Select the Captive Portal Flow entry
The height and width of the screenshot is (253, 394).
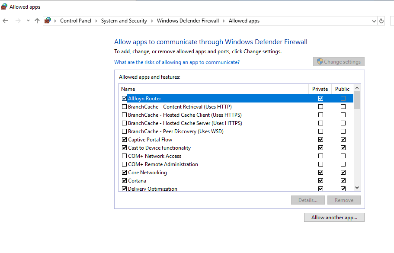150,140
